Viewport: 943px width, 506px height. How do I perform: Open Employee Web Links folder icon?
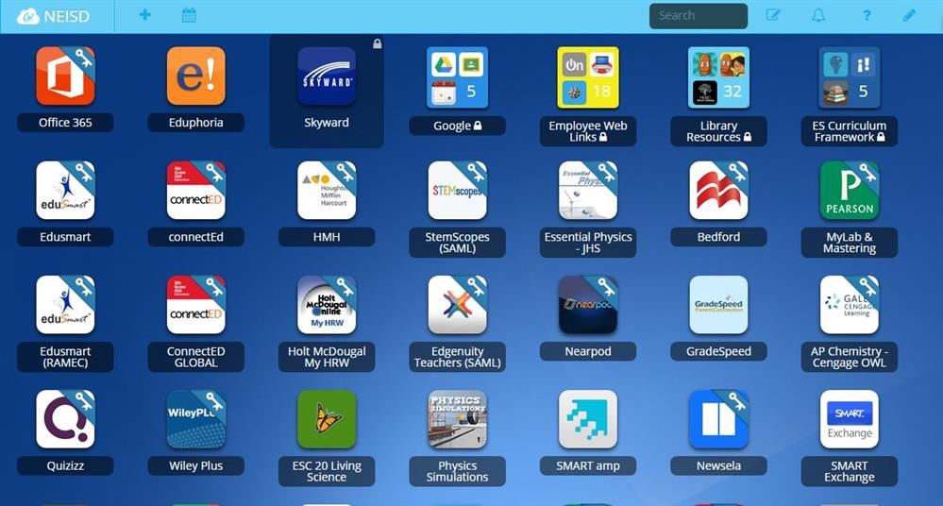(x=587, y=78)
